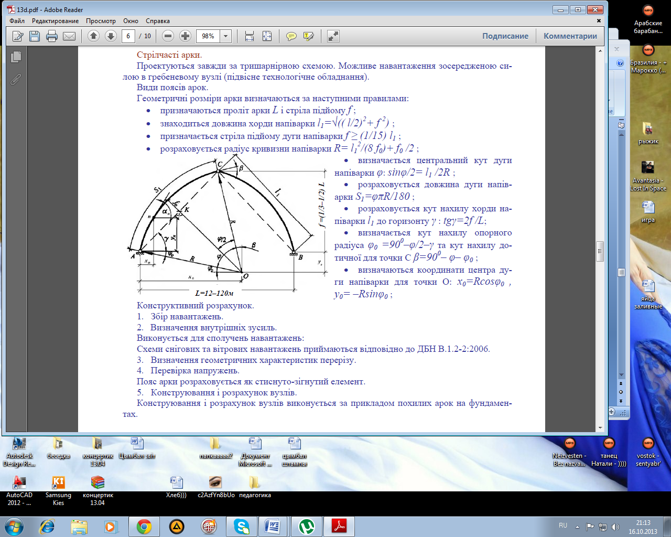Add a sticky note comment
This screenshot has height=537, width=671.
(x=291, y=36)
